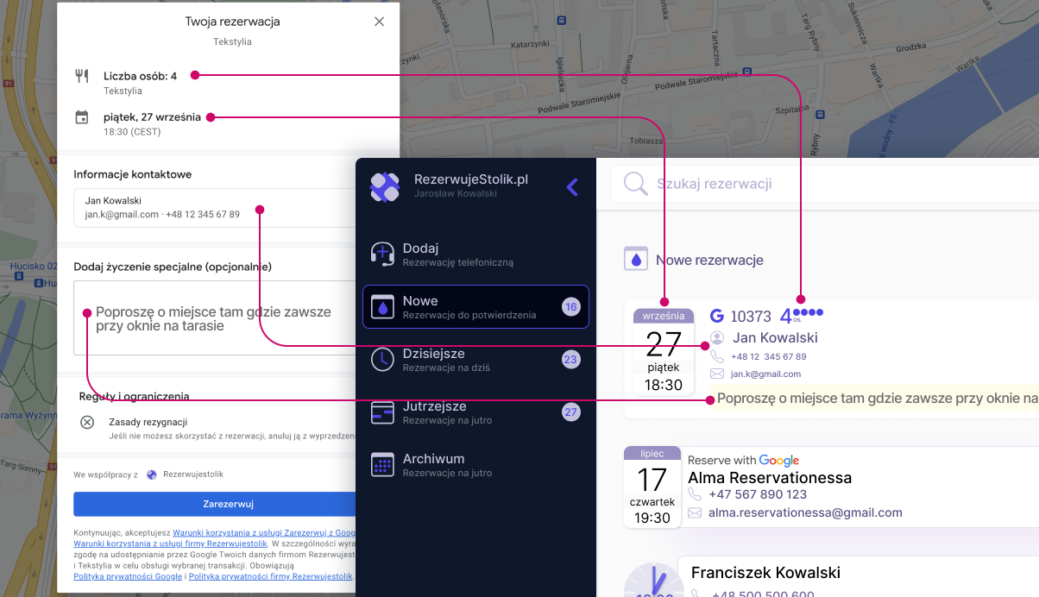
Task: Collapse the sidebar with the chevron arrow
Action: 572,186
